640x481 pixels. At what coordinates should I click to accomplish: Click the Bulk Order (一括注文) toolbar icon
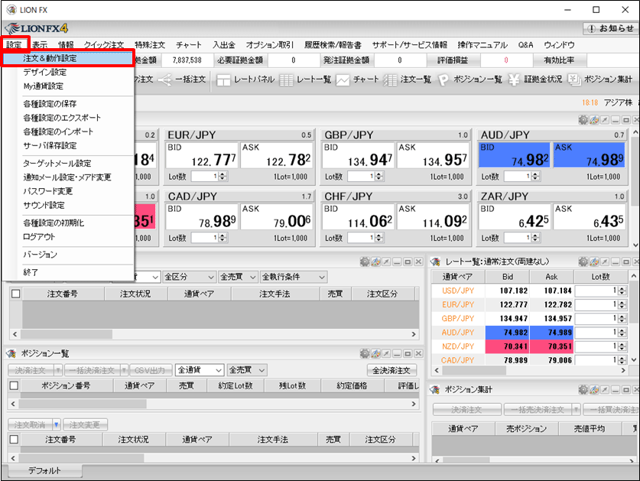[165, 80]
